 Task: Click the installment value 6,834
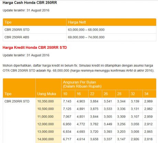pos(67,132)
